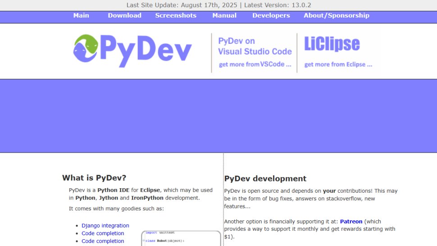Open the Screenshots navigation item
The image size is (437, 246).
pos(176,16)
